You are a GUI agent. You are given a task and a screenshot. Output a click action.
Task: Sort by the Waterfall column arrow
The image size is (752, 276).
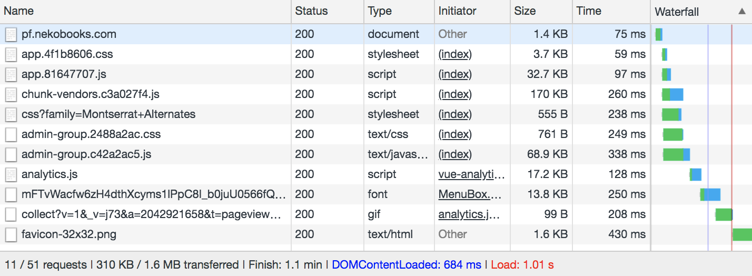[x=742, y=11]
